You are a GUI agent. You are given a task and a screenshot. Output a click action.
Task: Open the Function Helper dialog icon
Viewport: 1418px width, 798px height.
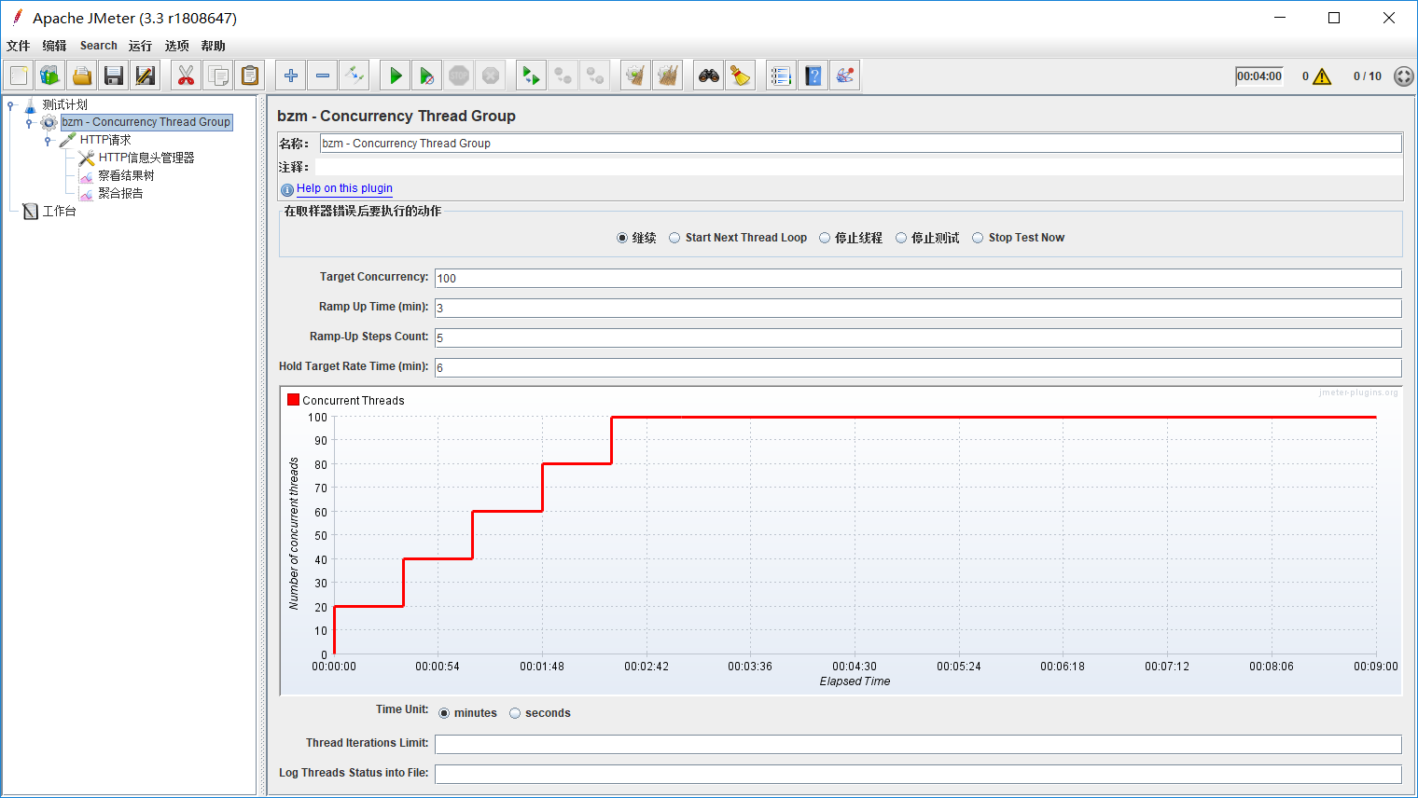(x=782, y=76)
